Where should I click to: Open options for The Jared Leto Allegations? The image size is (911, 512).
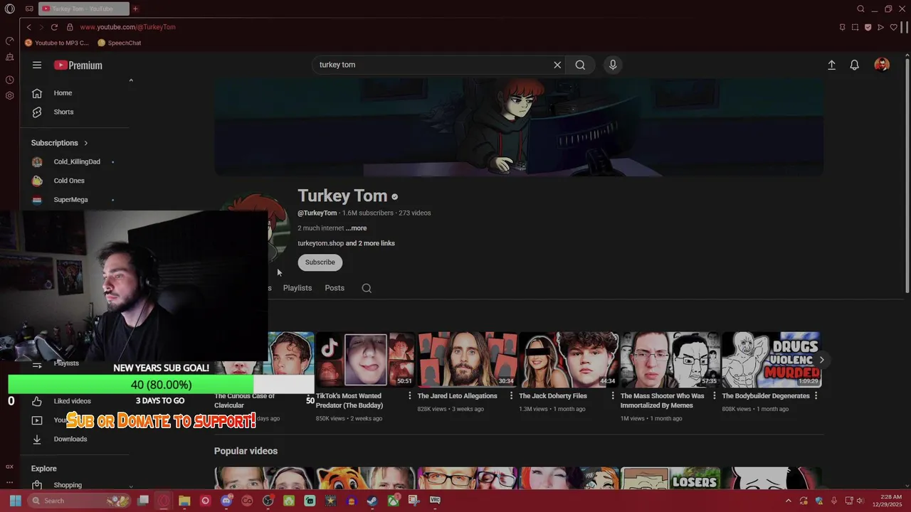click(x=511, y=396)
